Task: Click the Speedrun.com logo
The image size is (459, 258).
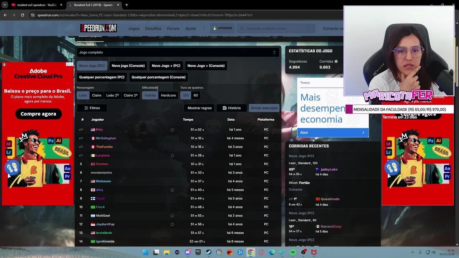Action: pos(99,28)
